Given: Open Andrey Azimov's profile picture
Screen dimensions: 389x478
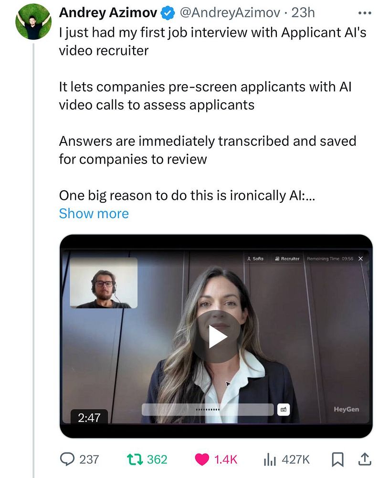Looking at the screenshot, I should click(x=33, y=22).
